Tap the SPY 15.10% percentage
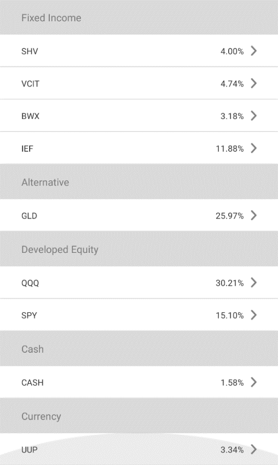The image size is (278, 465). click(x=229, y=315)
